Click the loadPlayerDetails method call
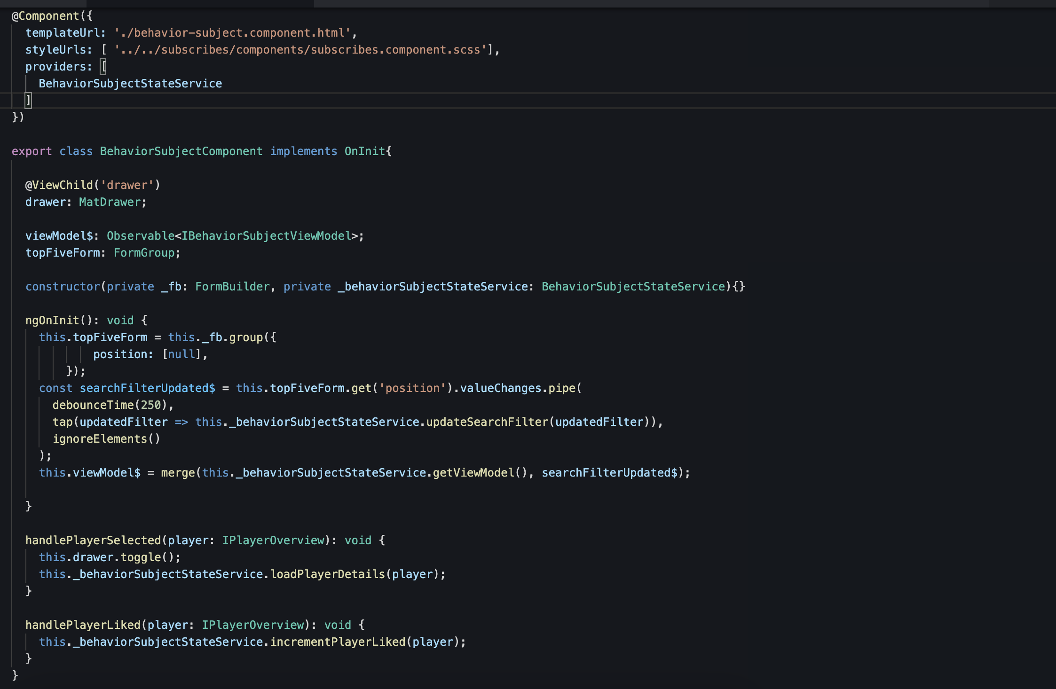Screen dimensions: 1056x689 pos(328,574)
